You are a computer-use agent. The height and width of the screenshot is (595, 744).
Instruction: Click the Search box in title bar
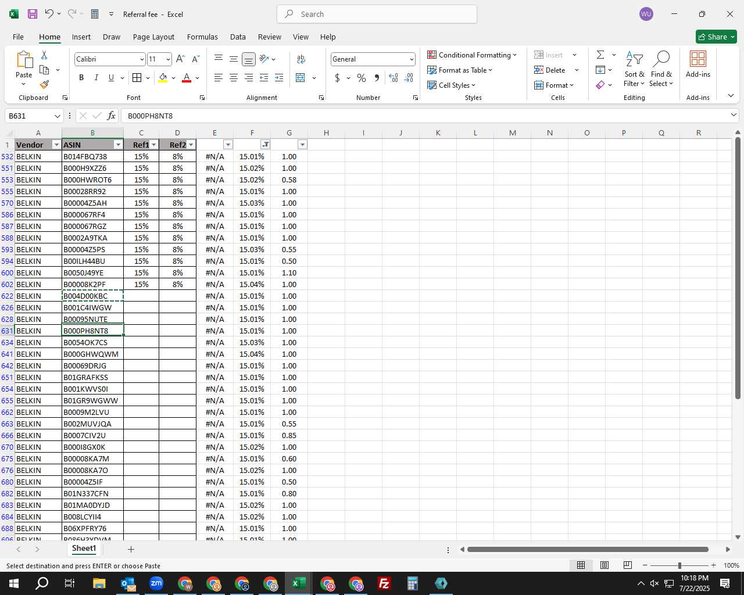tap(377, 14)
